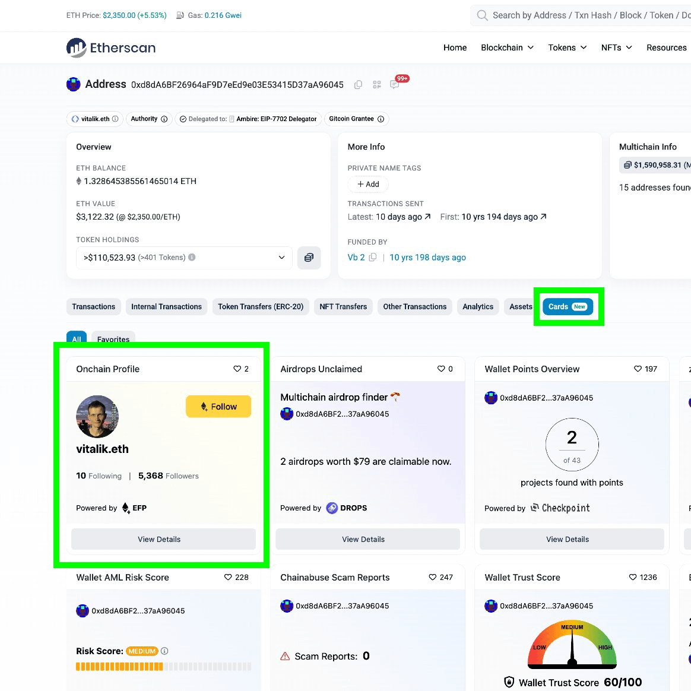
Task: Click the ETH price $2,350.00 link
Action: click(119, 15)
